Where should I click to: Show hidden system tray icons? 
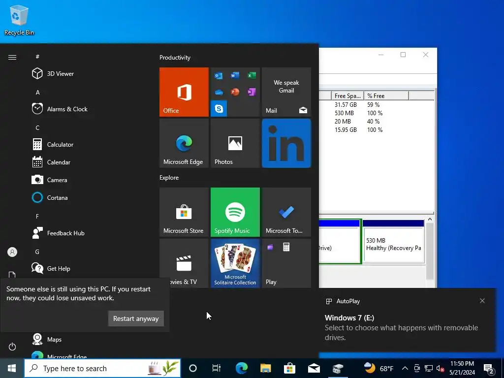(x=405, y=368)
